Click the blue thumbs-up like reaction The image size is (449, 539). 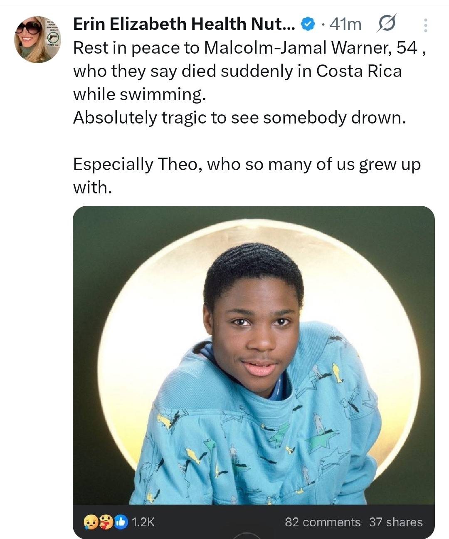(121, 522)
